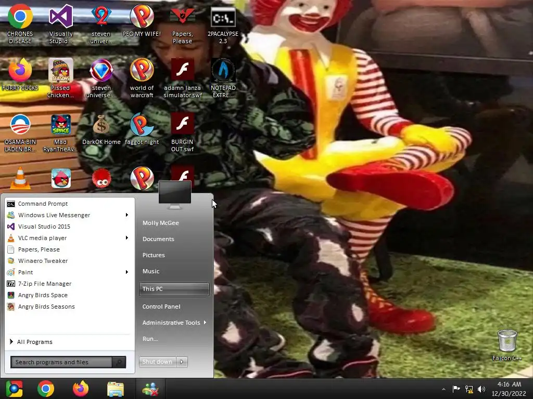The width and height of the screenshot is (533, 399).
Task: Click the Shut down button
Action: (x=158, y=362)
